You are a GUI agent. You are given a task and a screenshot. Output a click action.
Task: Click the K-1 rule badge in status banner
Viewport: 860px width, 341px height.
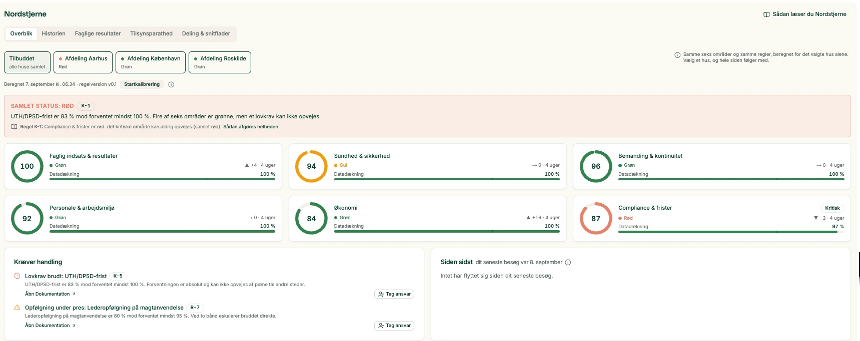click(x=86, y=106)
